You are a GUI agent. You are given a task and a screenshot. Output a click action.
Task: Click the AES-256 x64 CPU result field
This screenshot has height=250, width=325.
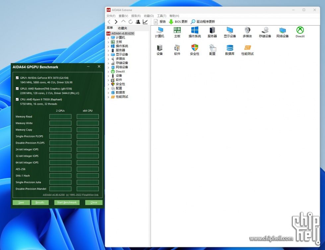[88, 169]
